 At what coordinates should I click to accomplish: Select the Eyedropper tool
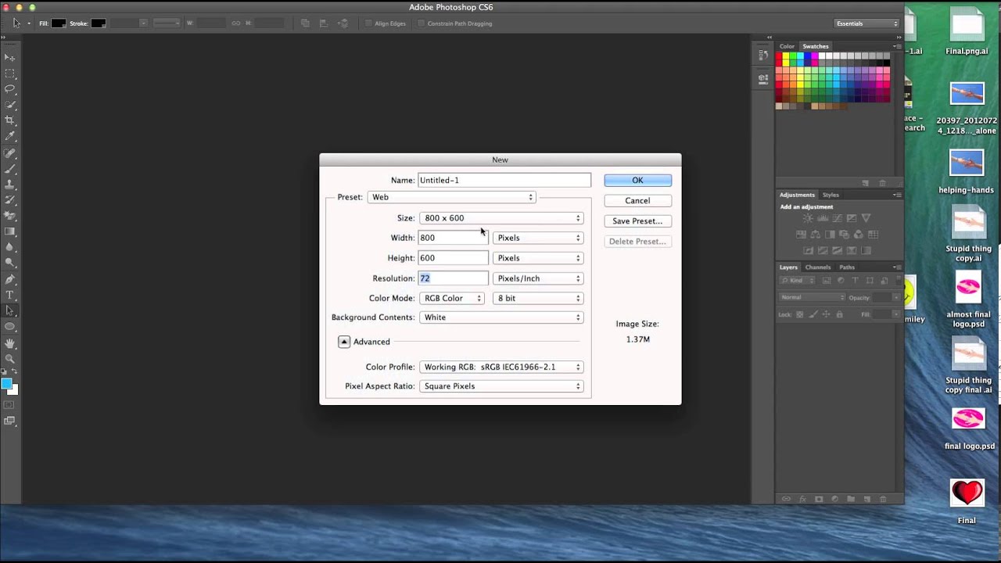pos(10,137)
